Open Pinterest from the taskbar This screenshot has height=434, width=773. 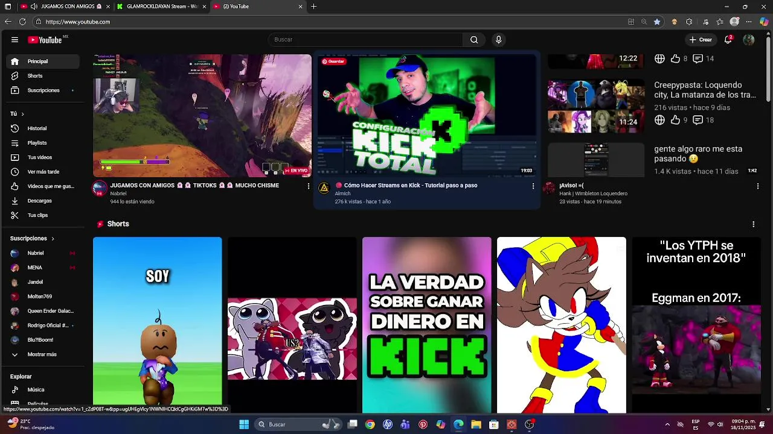[x=423, y=424]
